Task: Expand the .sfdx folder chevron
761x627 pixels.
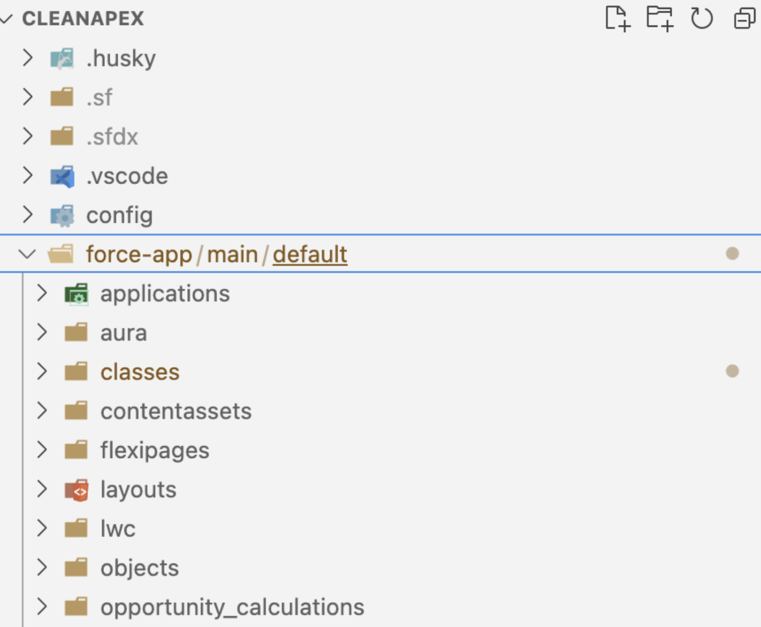Action: click(28, 137)
